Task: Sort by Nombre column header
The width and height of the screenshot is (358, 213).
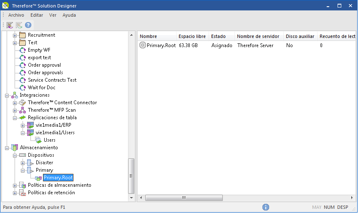Action: 157,36
